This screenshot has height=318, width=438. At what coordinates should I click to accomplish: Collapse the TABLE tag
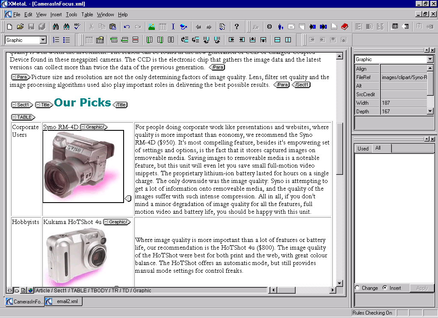pos(14,117)
